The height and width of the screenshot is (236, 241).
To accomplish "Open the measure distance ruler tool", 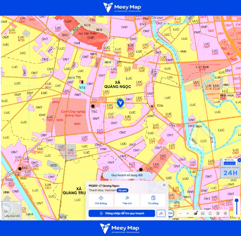I will [x=203, y=213].
